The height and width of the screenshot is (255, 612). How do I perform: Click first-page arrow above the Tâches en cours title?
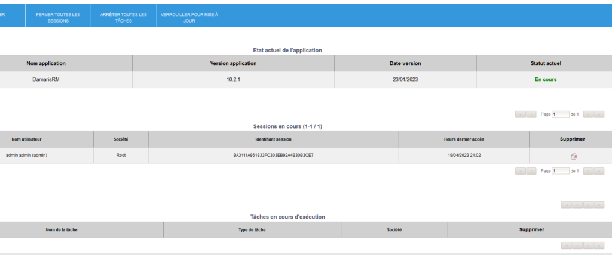(x=567, y=205)
